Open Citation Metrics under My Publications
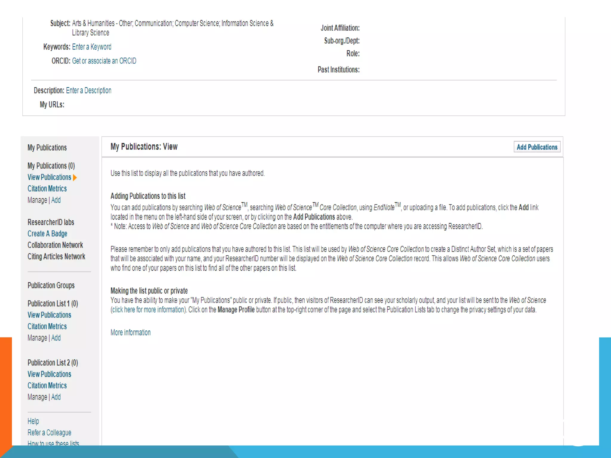The height and width of the screenshot is (458, 611). pyautogui.click(x=47, y=189)
